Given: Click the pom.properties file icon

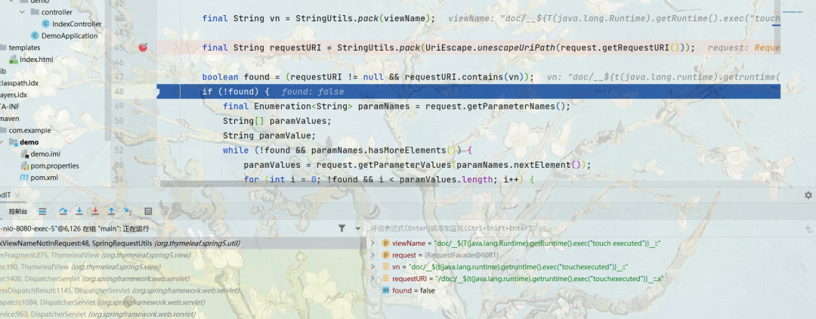Looking at the screenshot, I should coord(24,166).
